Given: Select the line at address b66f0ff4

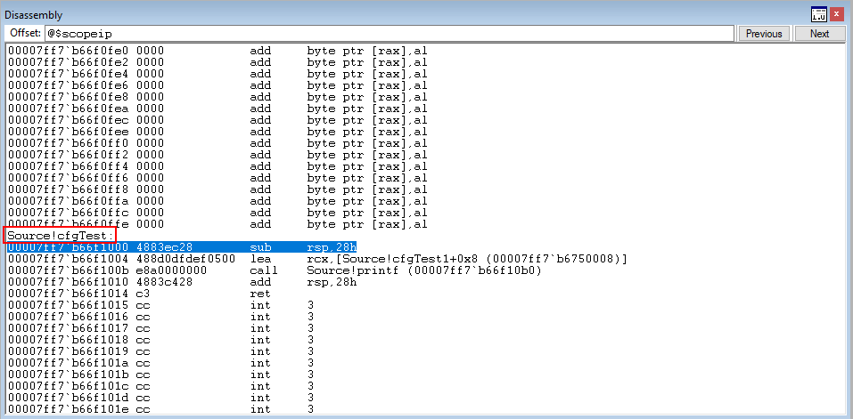Looking at the screenshot, I should pos(217,166).
